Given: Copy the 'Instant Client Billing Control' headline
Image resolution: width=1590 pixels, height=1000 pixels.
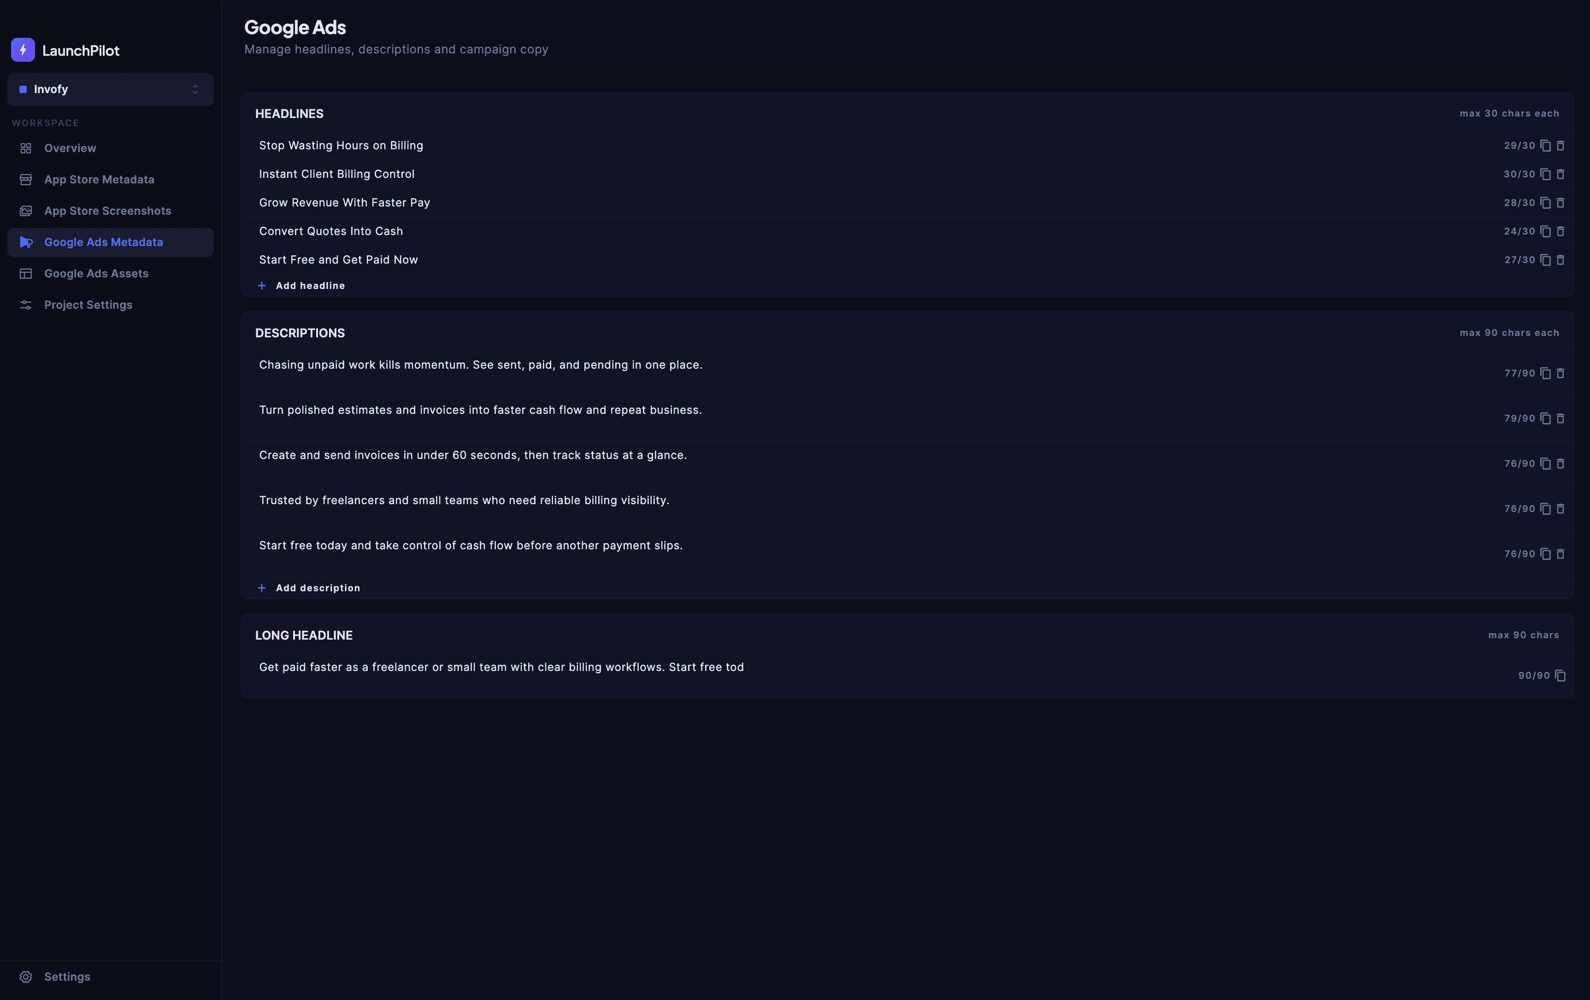Looking at the screenshot, I should 1545,174.
